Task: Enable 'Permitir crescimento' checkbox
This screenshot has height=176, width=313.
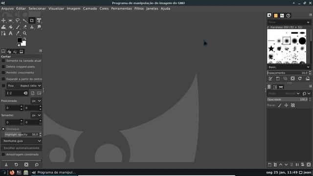Action: coord(3,73)
